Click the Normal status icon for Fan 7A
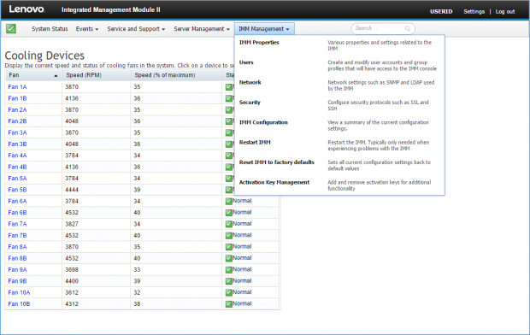This screenshot has height=335, width=530. point(229,224)
